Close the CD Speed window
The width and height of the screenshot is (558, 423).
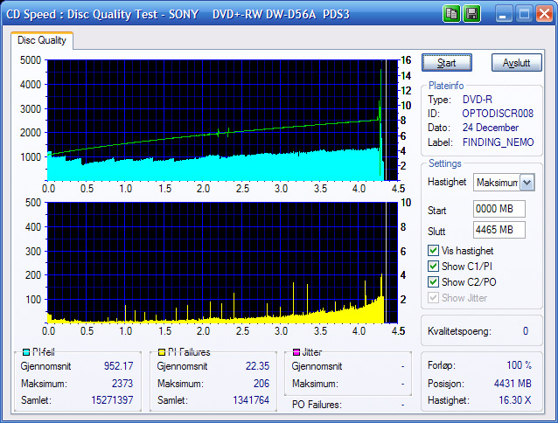pos(544,14)
